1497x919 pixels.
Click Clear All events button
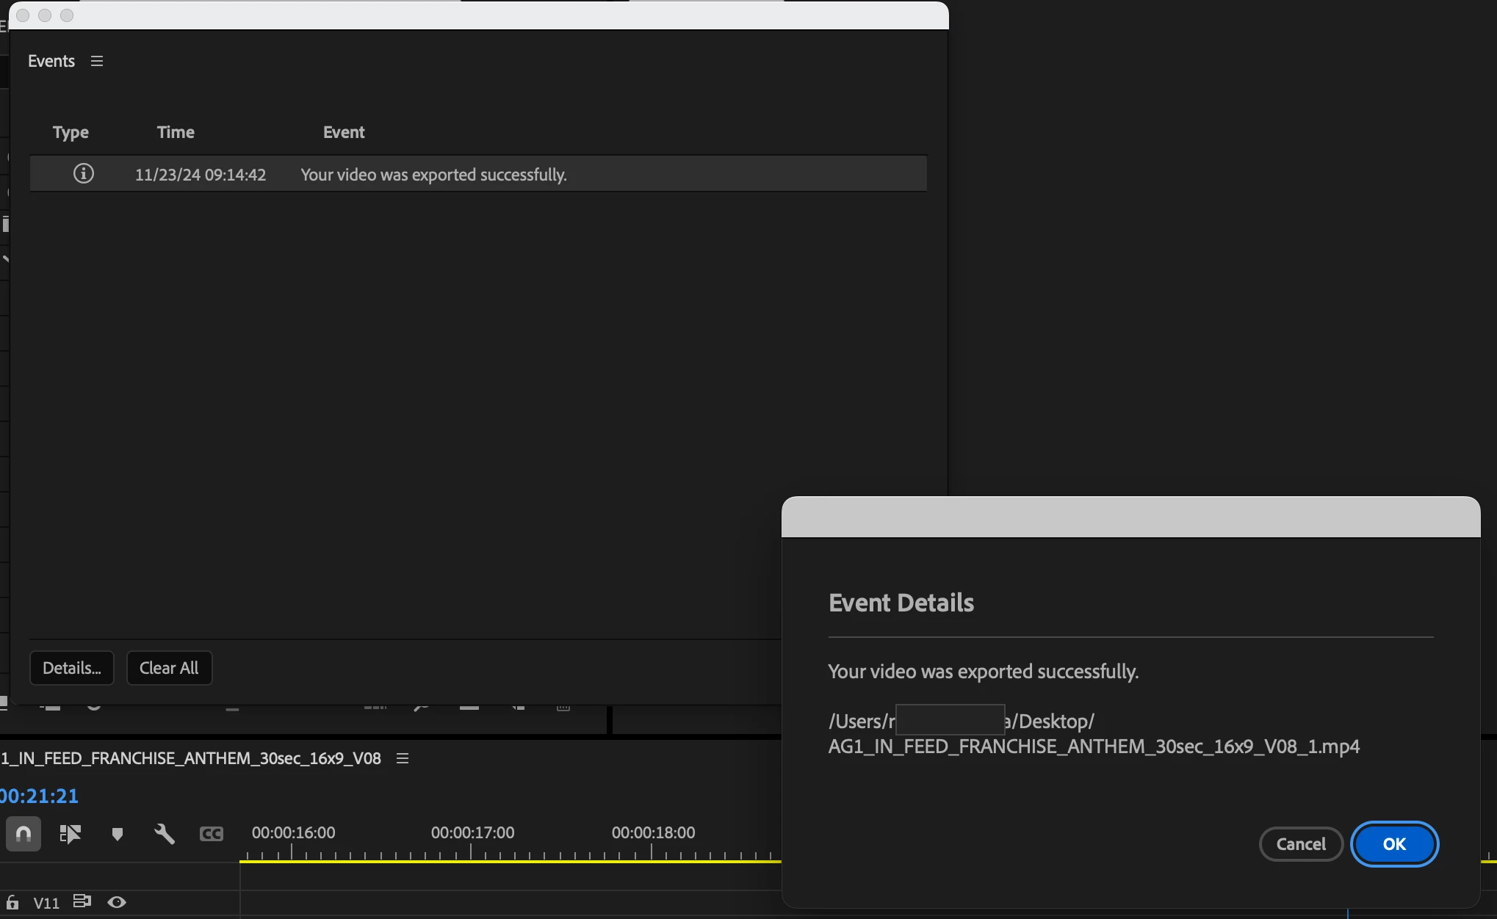169,668
